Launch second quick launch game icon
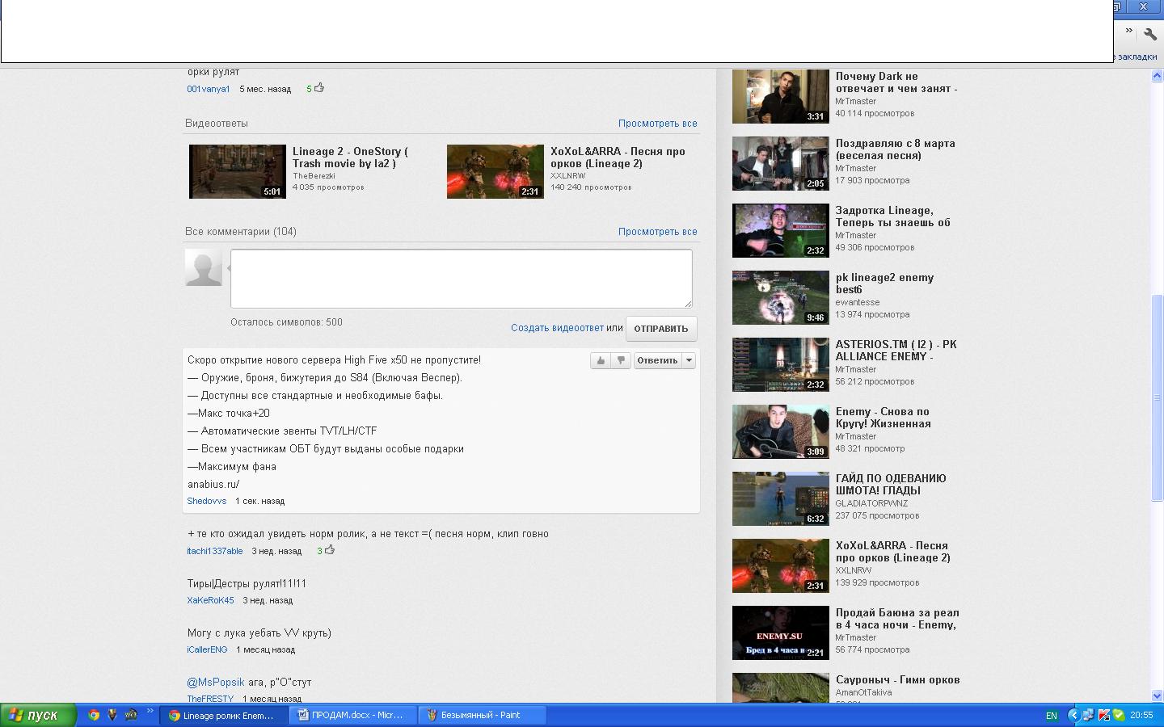Screen dimensions: 1164x727 (x=112, y=715)
